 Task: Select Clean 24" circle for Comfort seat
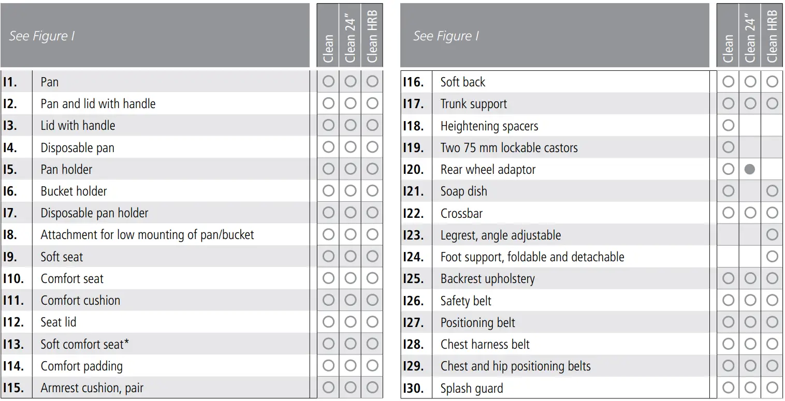pyautogui.click(x=351, y=278)
